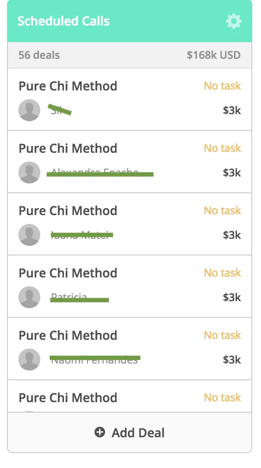This screenshot has height=468, width=261.
Task: Click the contact avatar in the third deal
Action: click(x=29, y=235)
